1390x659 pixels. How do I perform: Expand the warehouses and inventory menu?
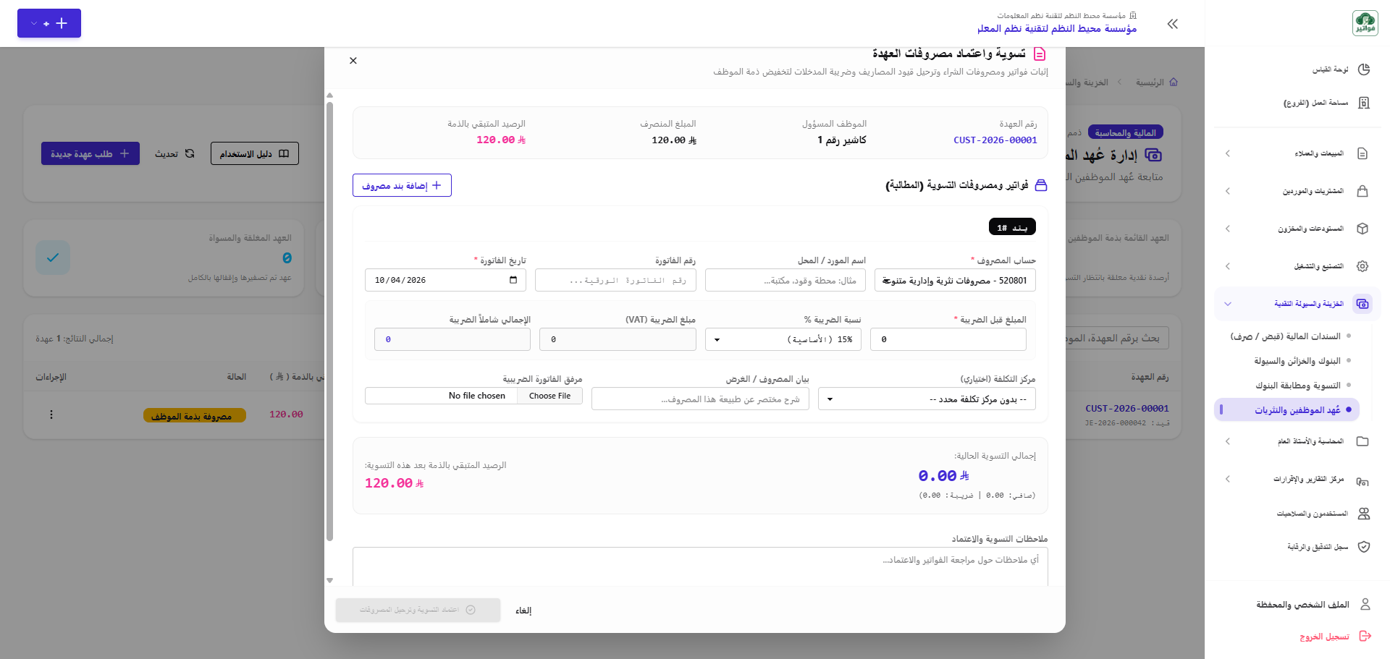click(1228, 229)
